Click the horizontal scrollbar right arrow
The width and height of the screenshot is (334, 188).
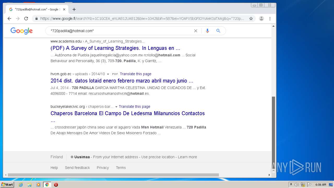click(269, 175)
